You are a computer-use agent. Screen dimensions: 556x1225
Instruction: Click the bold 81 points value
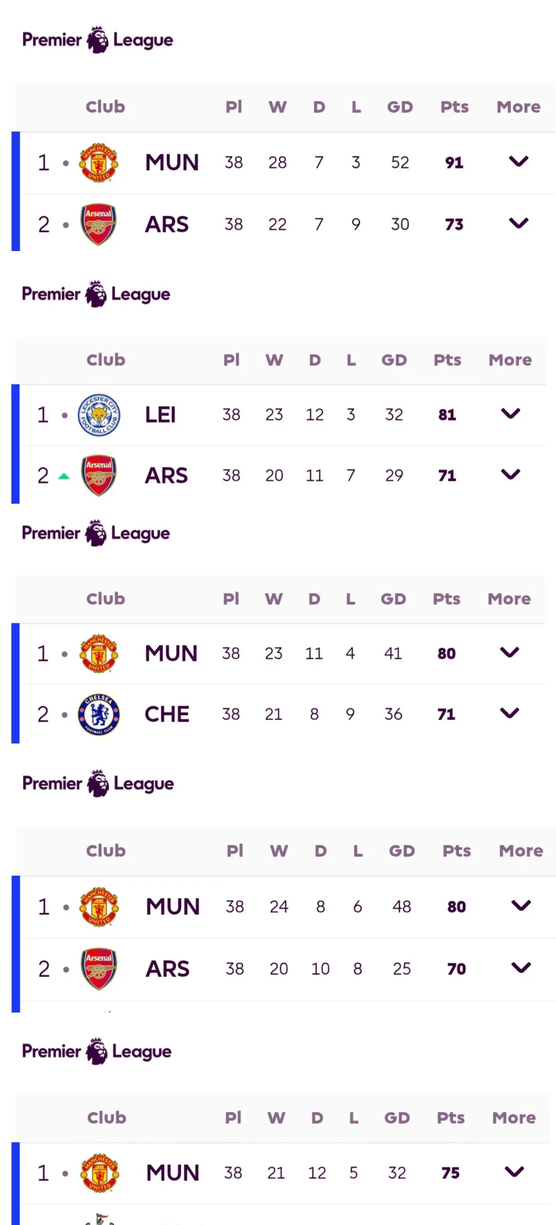[x=447, y=415]
